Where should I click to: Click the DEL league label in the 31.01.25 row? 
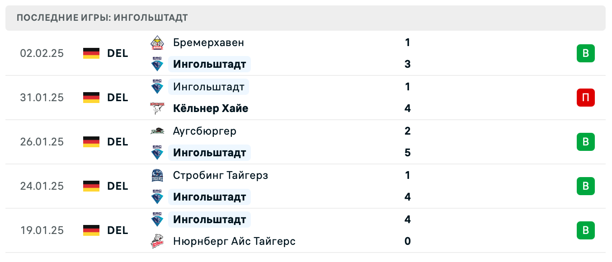pos(117,98)
